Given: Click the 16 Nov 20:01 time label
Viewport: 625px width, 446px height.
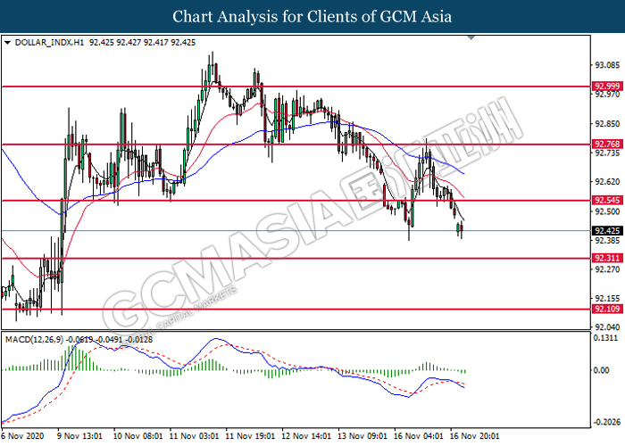Looking at the screenshot, I should click(x=475, y=436).
